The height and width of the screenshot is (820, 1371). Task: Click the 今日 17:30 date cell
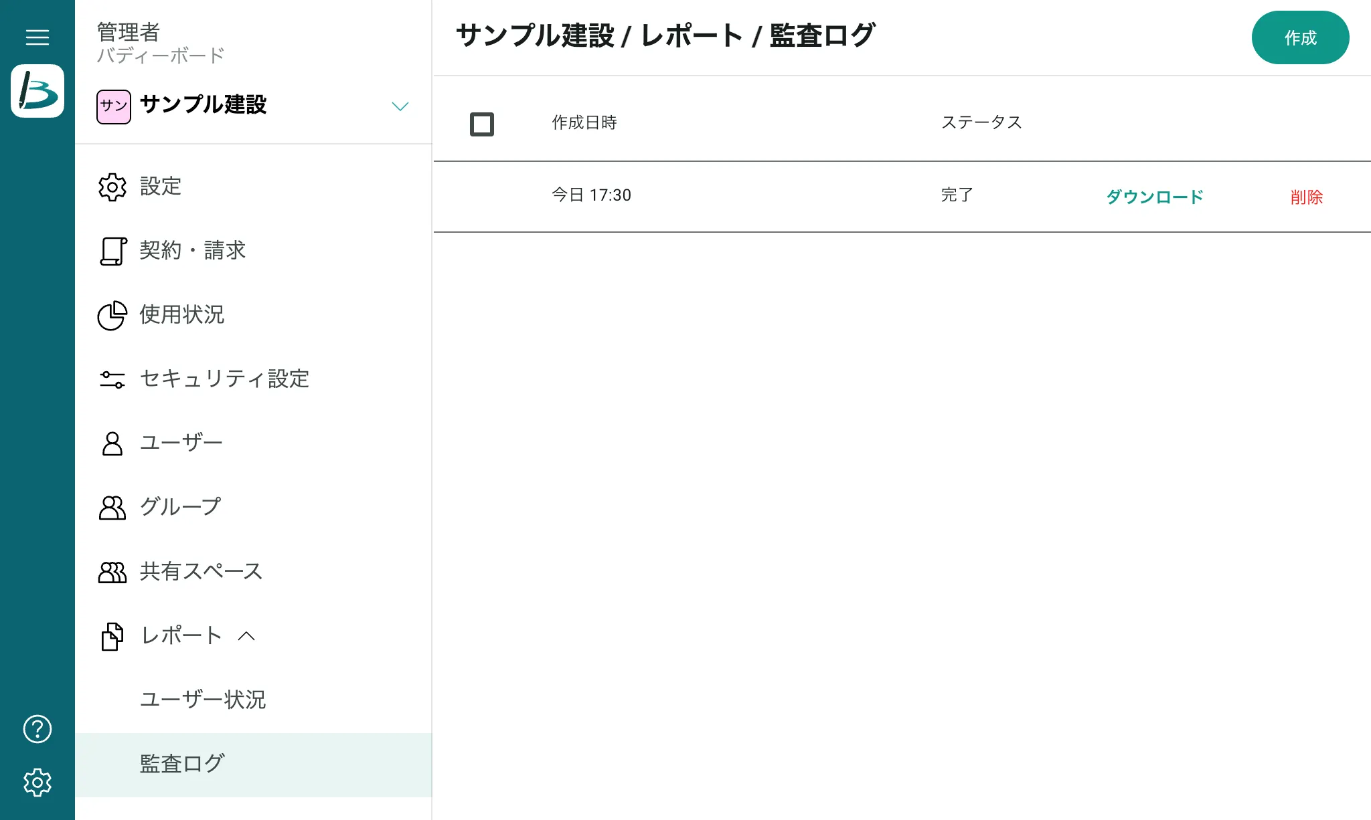coord(592,195)
